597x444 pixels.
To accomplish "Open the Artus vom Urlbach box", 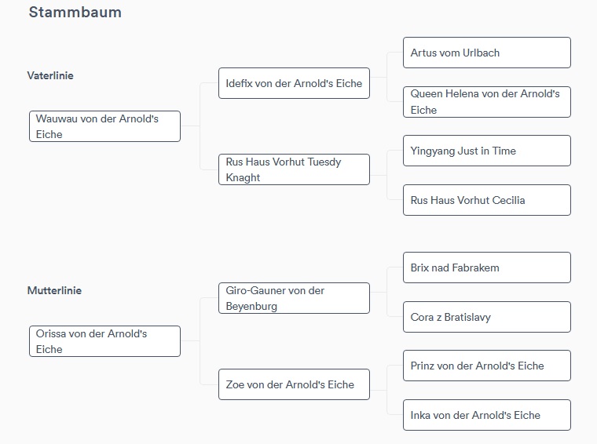I will (487, 53).
